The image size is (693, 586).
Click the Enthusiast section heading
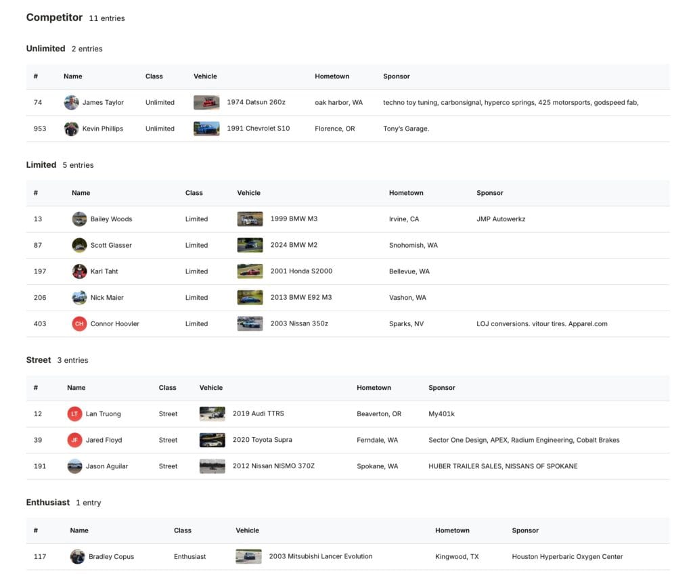(x=48, y=503)
